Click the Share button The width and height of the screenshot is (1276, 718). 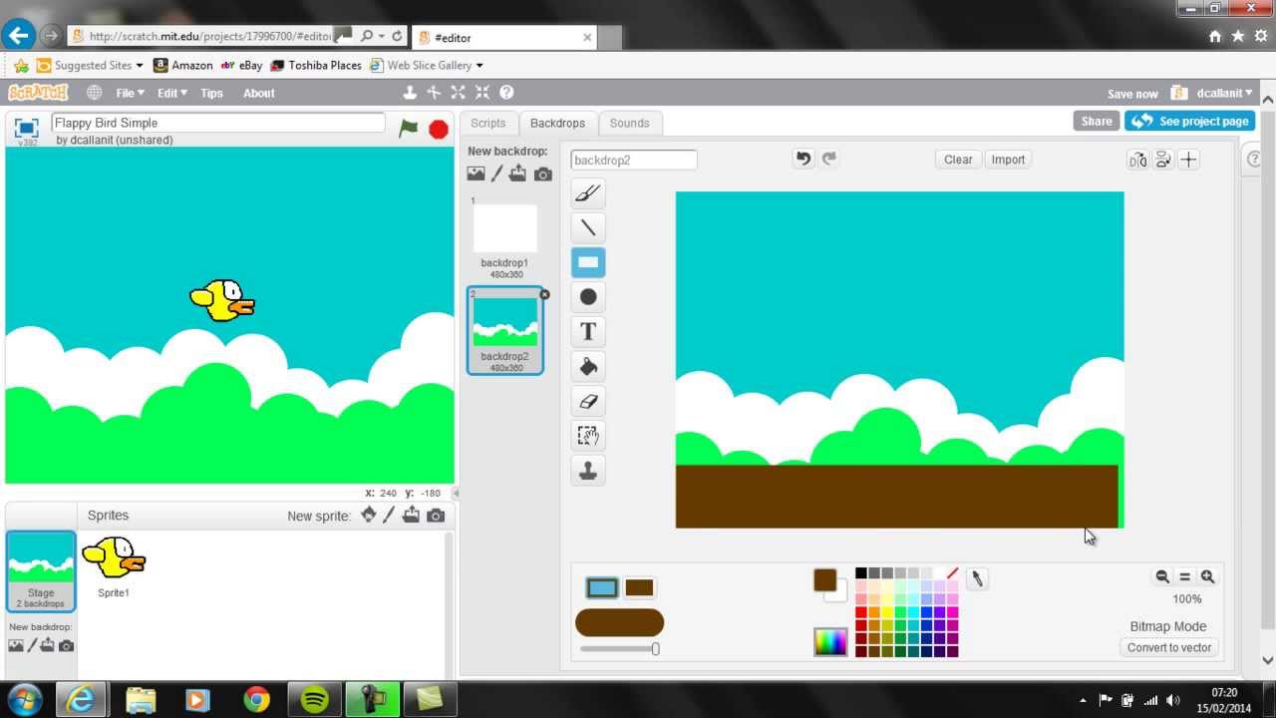click(x=1096, y=121)
